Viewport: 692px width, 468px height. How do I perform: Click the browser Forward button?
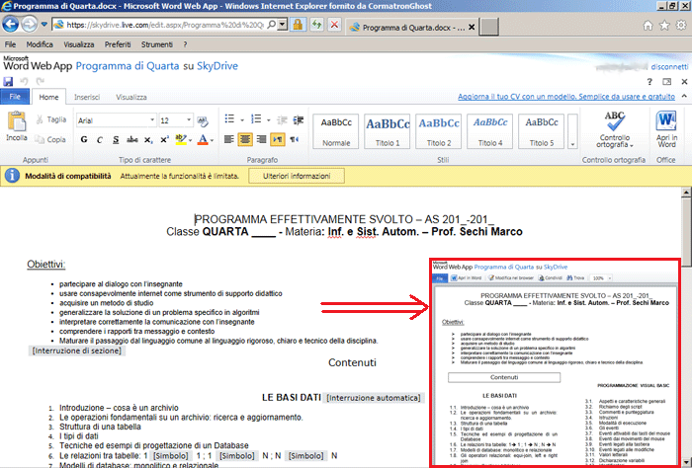pos(29,25)
